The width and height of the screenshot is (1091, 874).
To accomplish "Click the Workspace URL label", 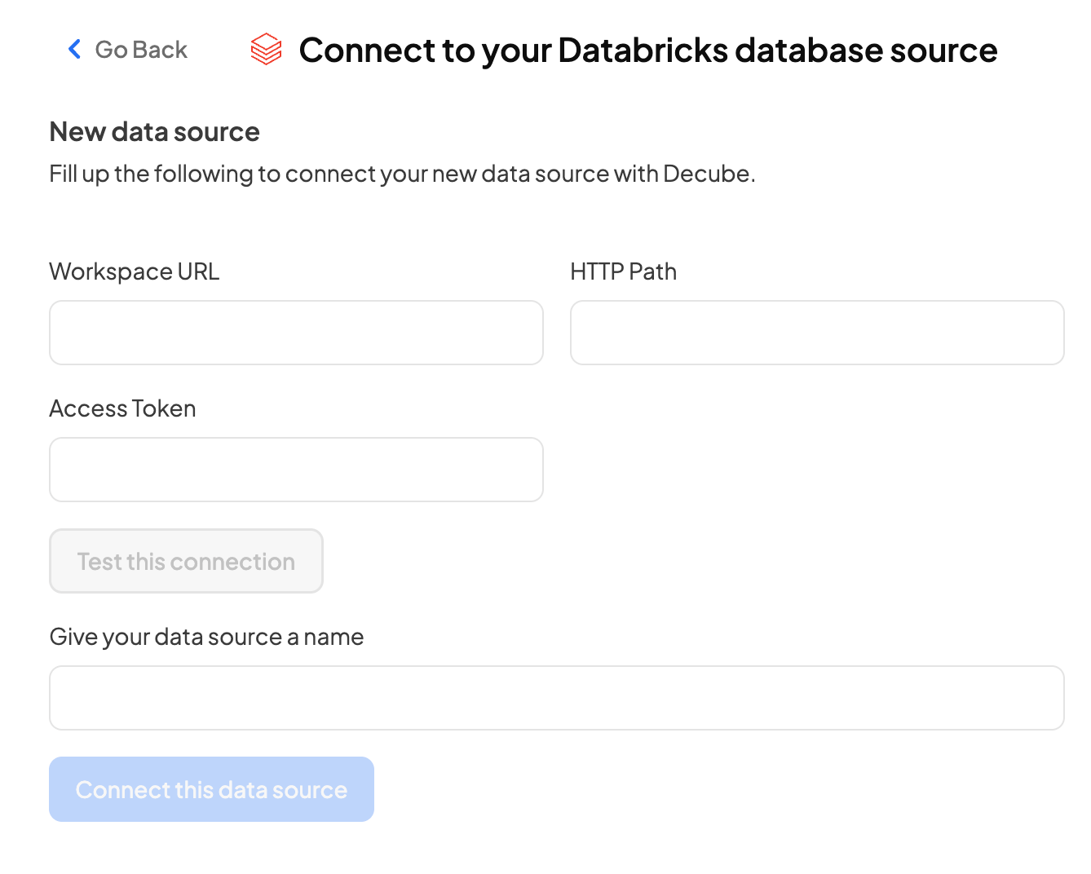I will (135, 271).
